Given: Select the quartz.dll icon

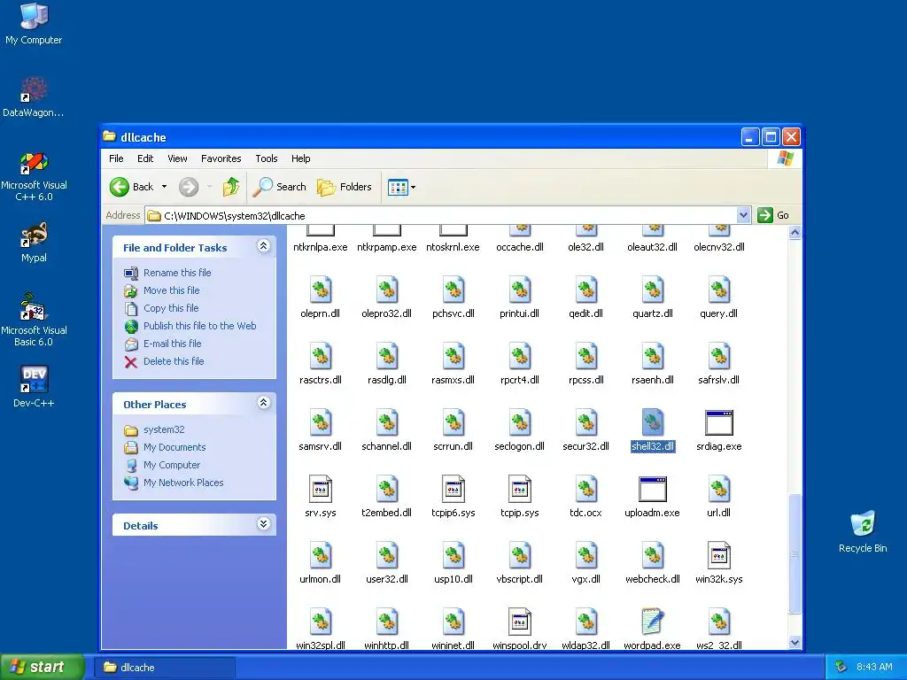Looking at the screenshot, I should point(653,290).
